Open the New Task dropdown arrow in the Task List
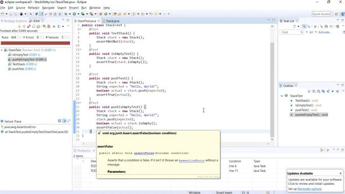The width and height of the screenshot is (345, 194). point(298,26)
